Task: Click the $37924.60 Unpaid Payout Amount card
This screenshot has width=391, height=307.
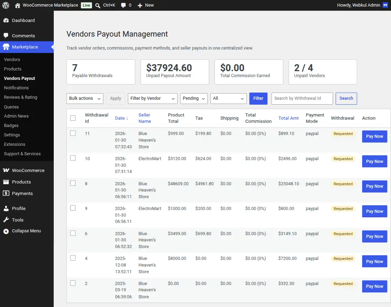Action: click(175, 72)
